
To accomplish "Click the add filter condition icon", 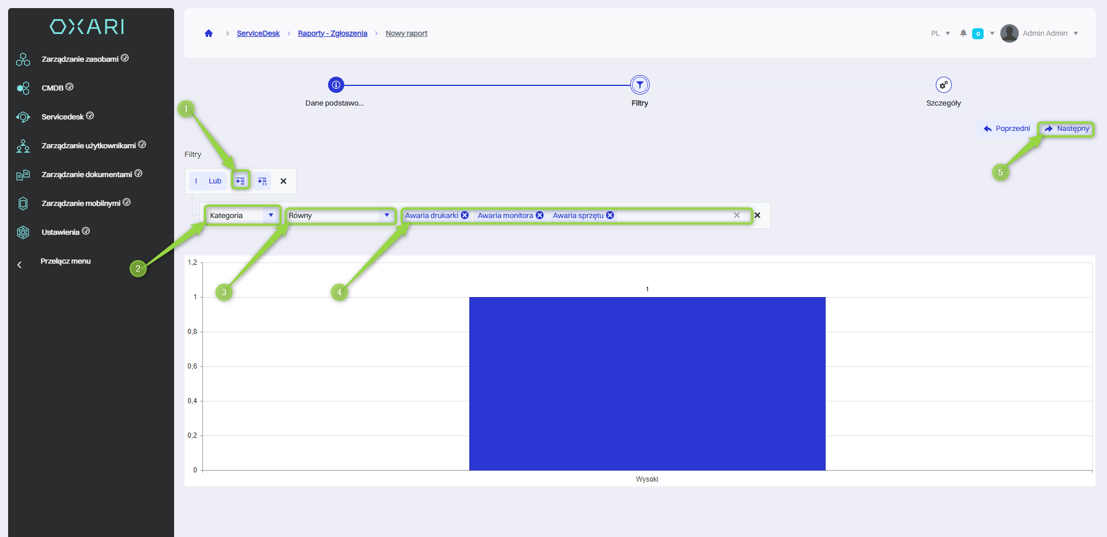I will (x=240, y=181).
